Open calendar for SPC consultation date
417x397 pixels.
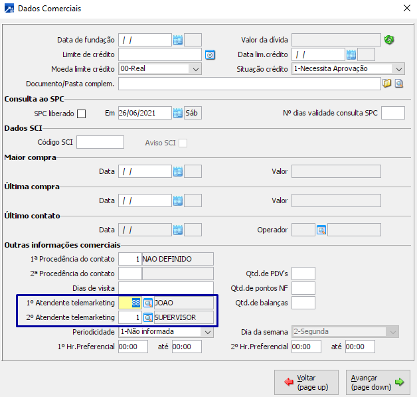[x=178, y=114]
